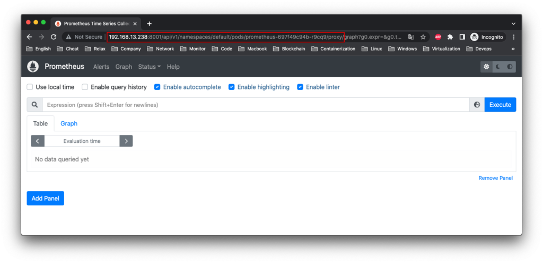Click the Evaluation time input field

click(82, 141)
